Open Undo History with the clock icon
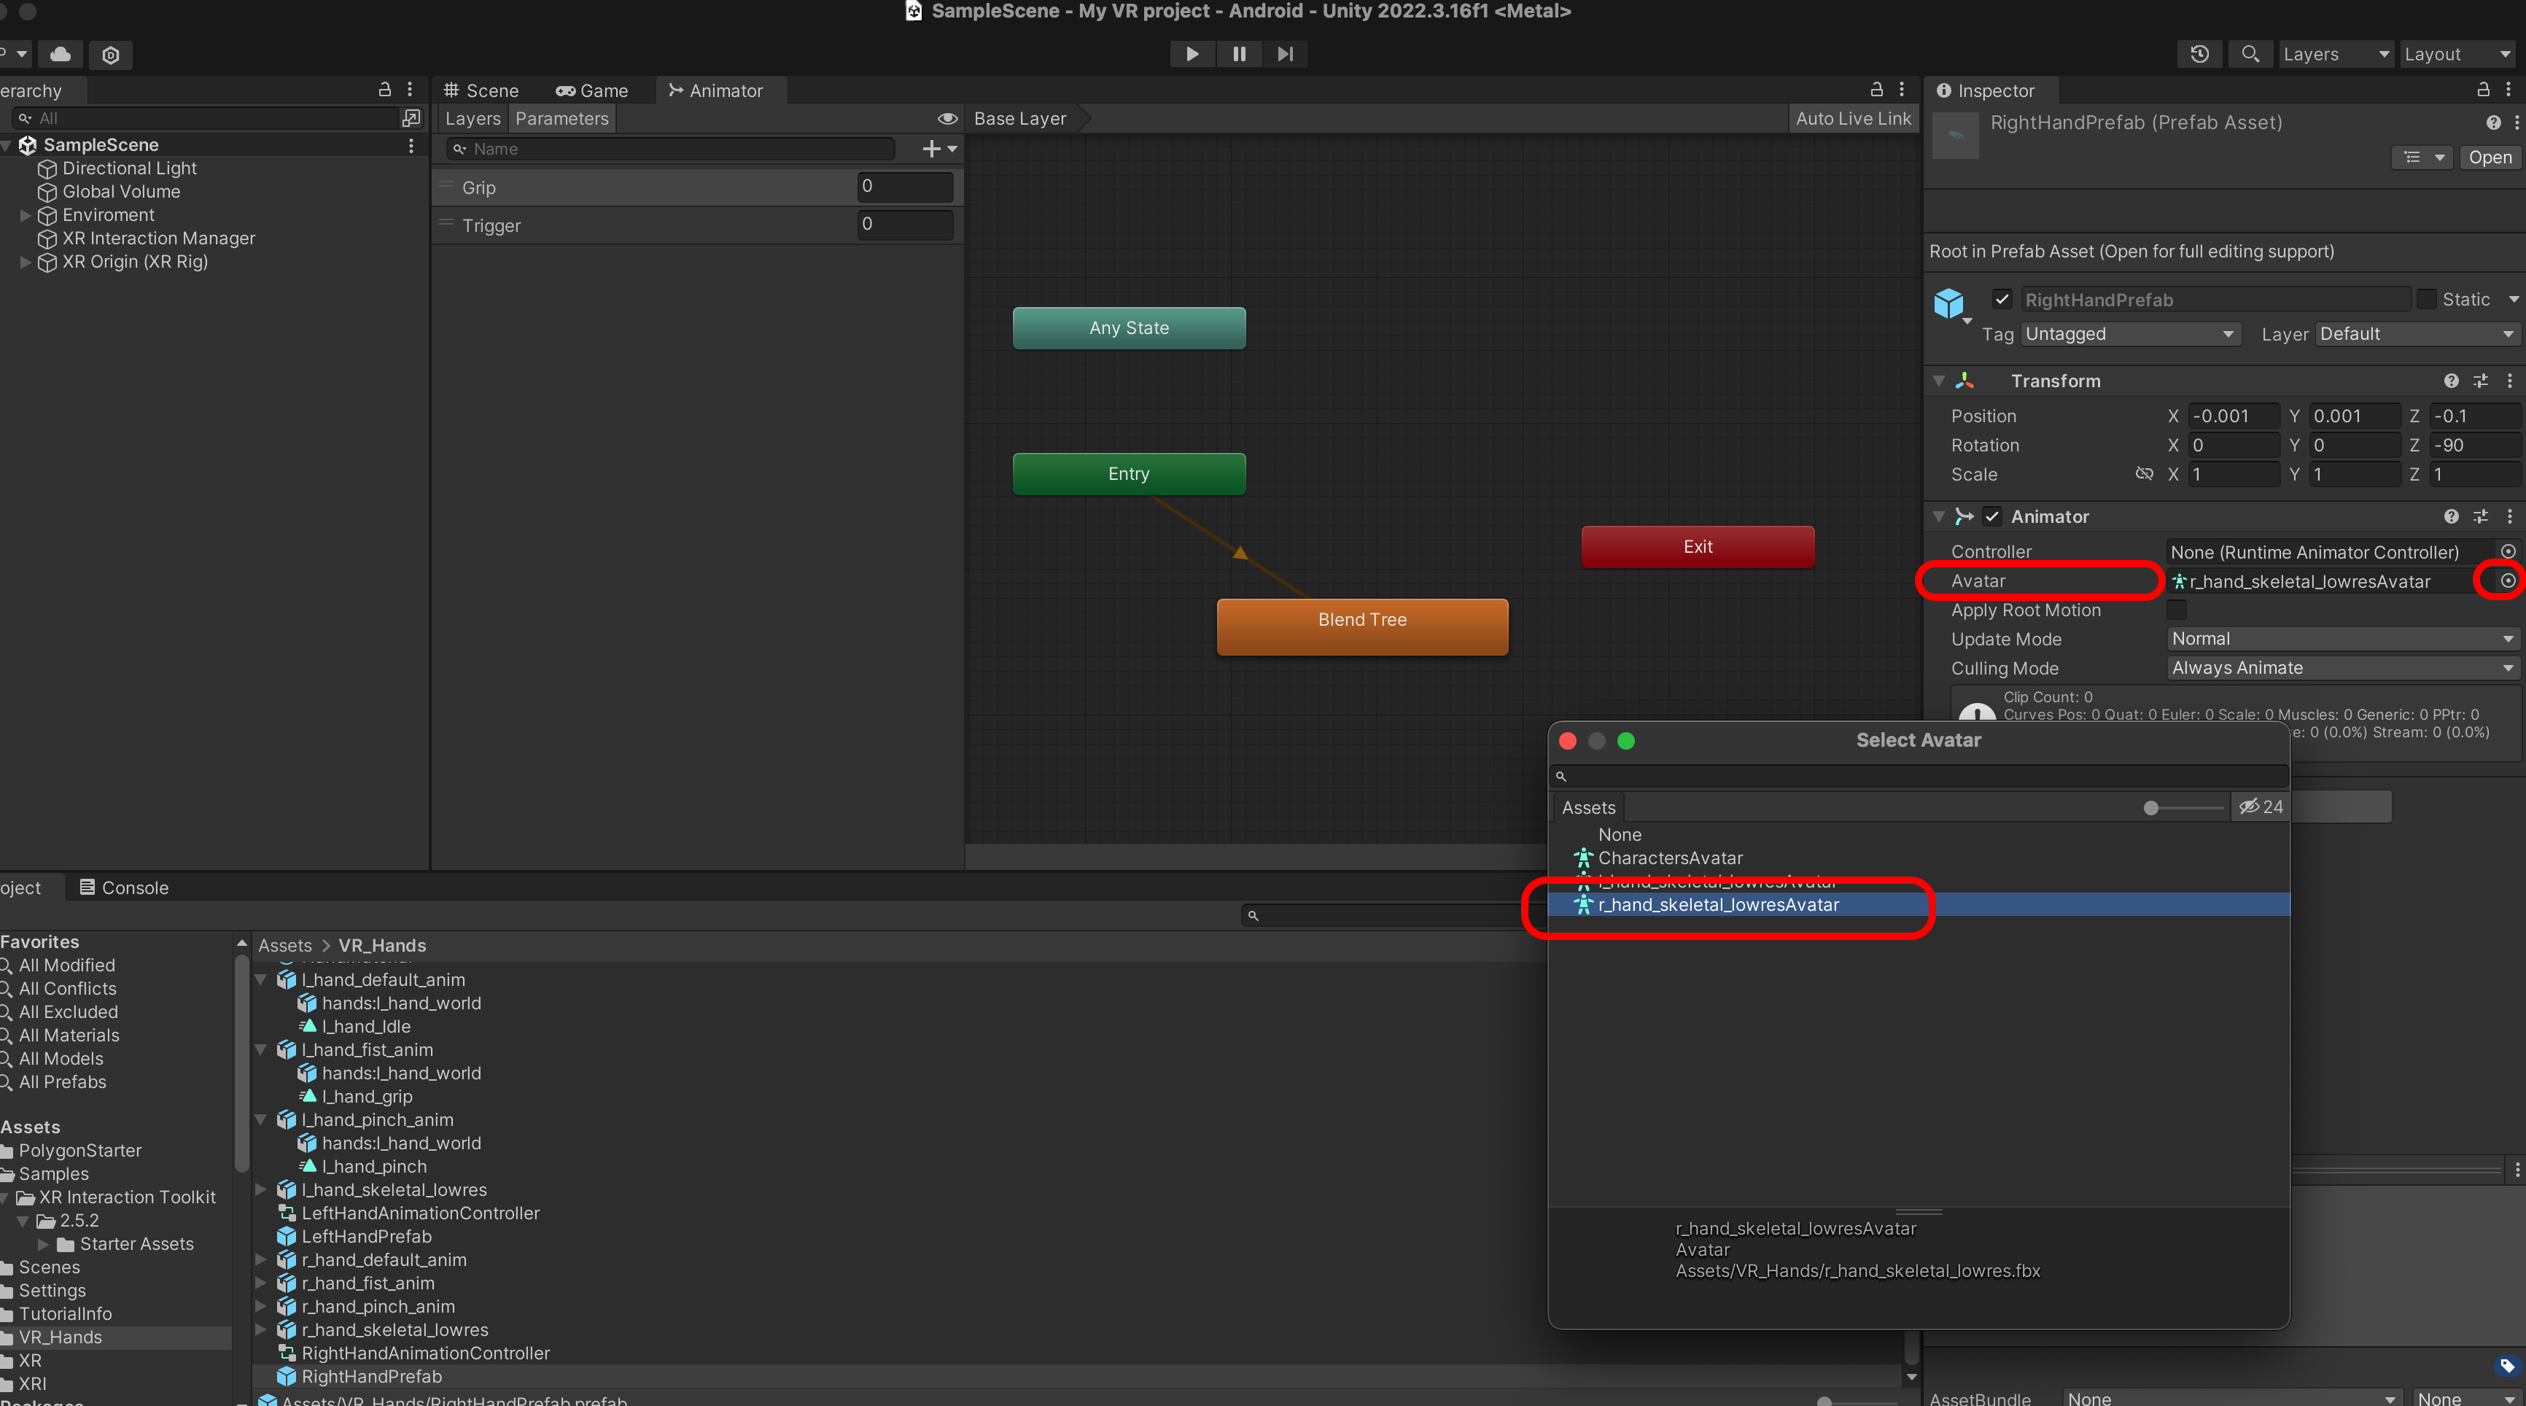This screenshot has width=2526, height=1406. pyautogui.click(x=2199, y=54)
